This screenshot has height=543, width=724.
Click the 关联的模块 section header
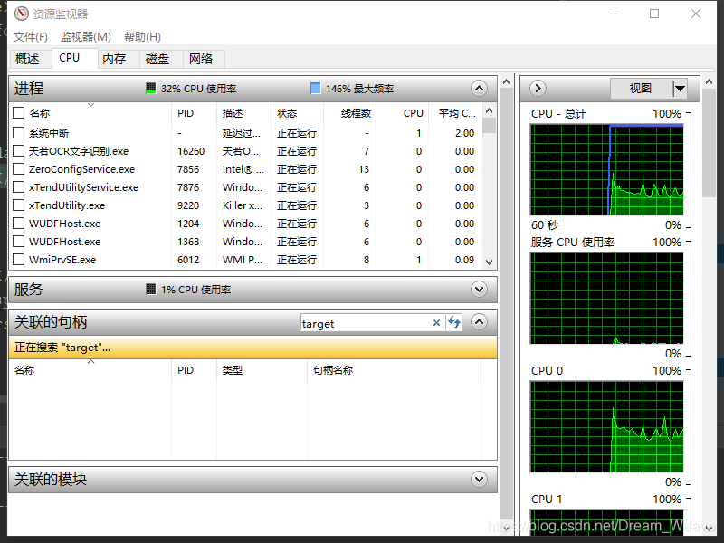click(x=252, y=480)
